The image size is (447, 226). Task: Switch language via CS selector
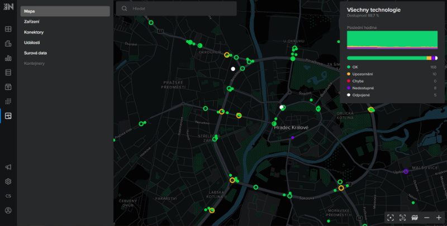(x=8, y=196)
